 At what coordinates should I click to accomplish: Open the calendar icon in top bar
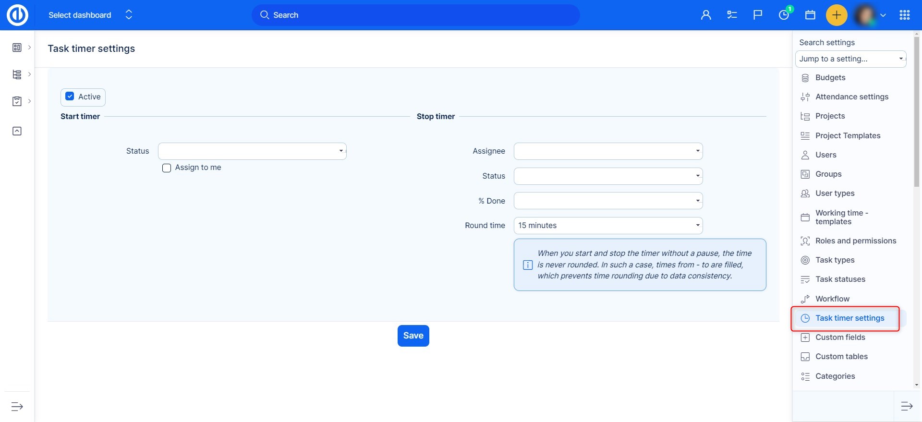(810, 15)
